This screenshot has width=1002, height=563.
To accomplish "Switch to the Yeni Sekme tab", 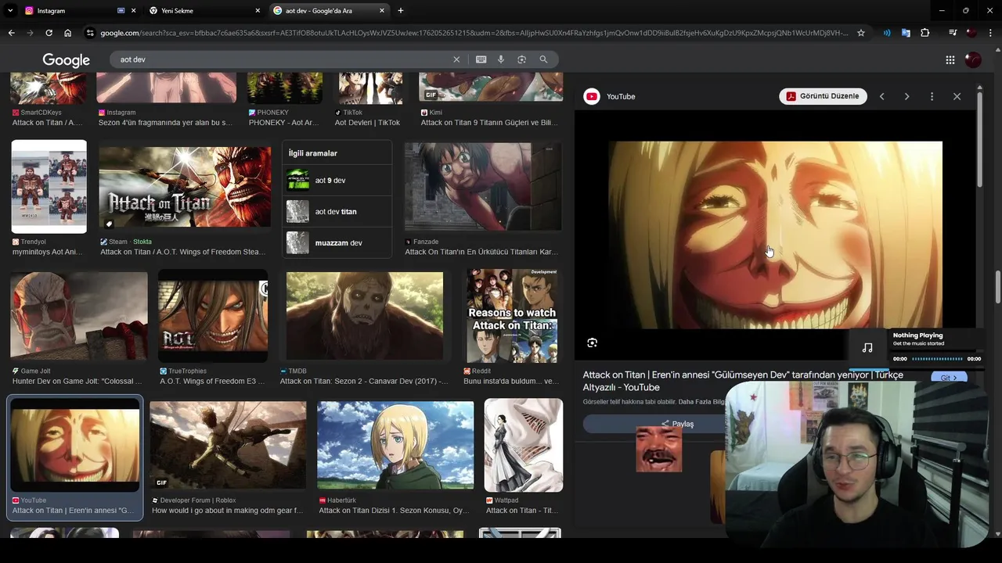I will click(x=204, y=10).
